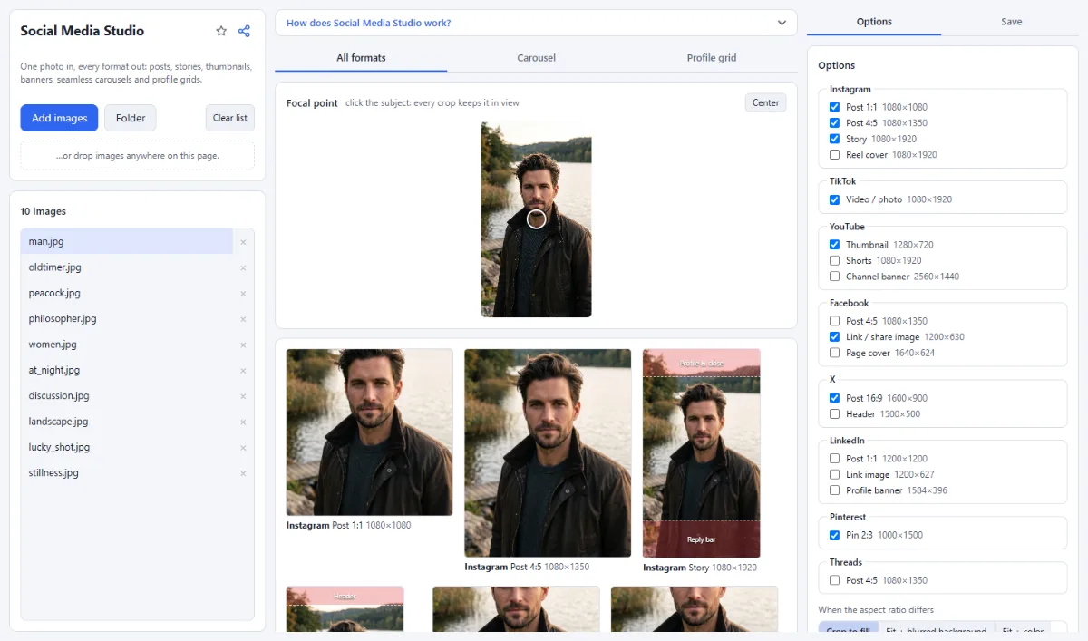Remove at_night.jpg with its x icon
Viewport: 1088px width, 641px height.
point(243,371)
